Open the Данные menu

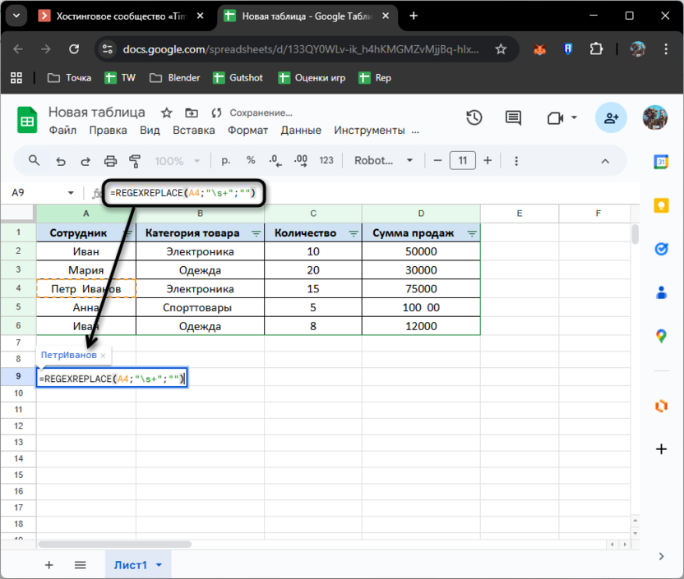[301, 130]
